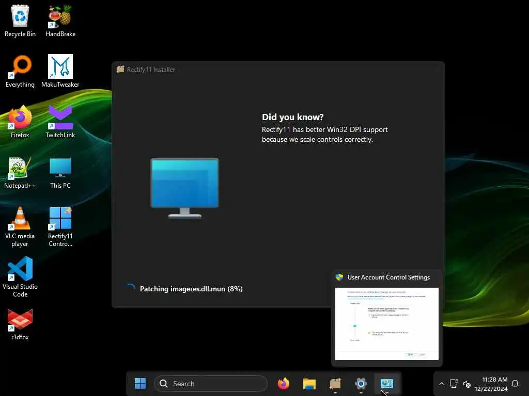The image size is (529, 396).
Task: Click the network status tray icon
Action: tap(454, 384)
